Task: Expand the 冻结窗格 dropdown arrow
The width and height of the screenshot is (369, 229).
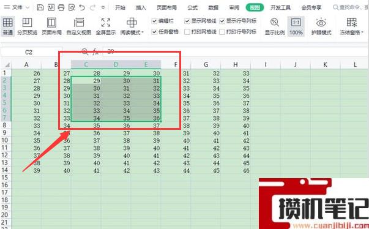Action: [362, 32]
